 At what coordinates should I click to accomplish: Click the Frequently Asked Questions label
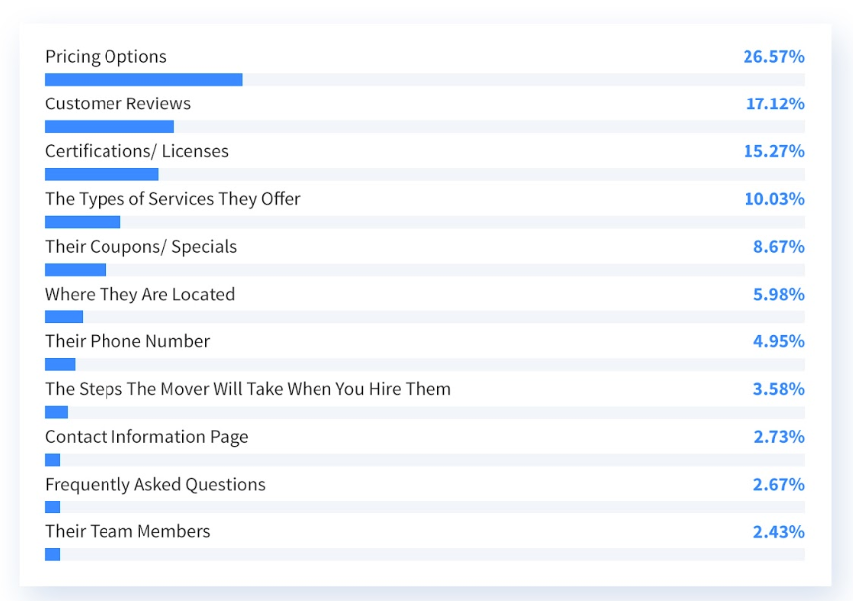pyautogui.click(x=155, y=485)
